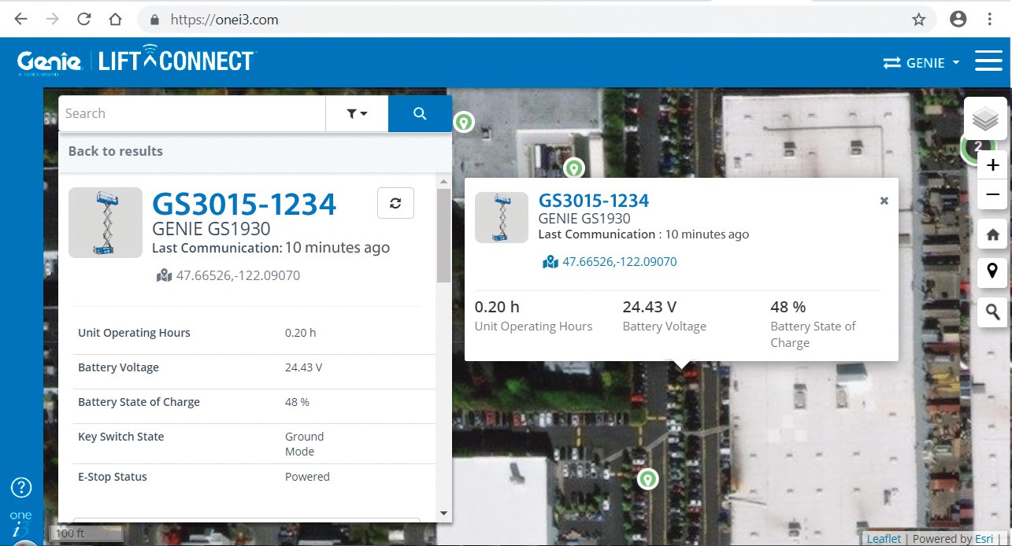Click the home icon to reset map view
Viewport: 1012px width, 546px height.
(x=992, y=234)
